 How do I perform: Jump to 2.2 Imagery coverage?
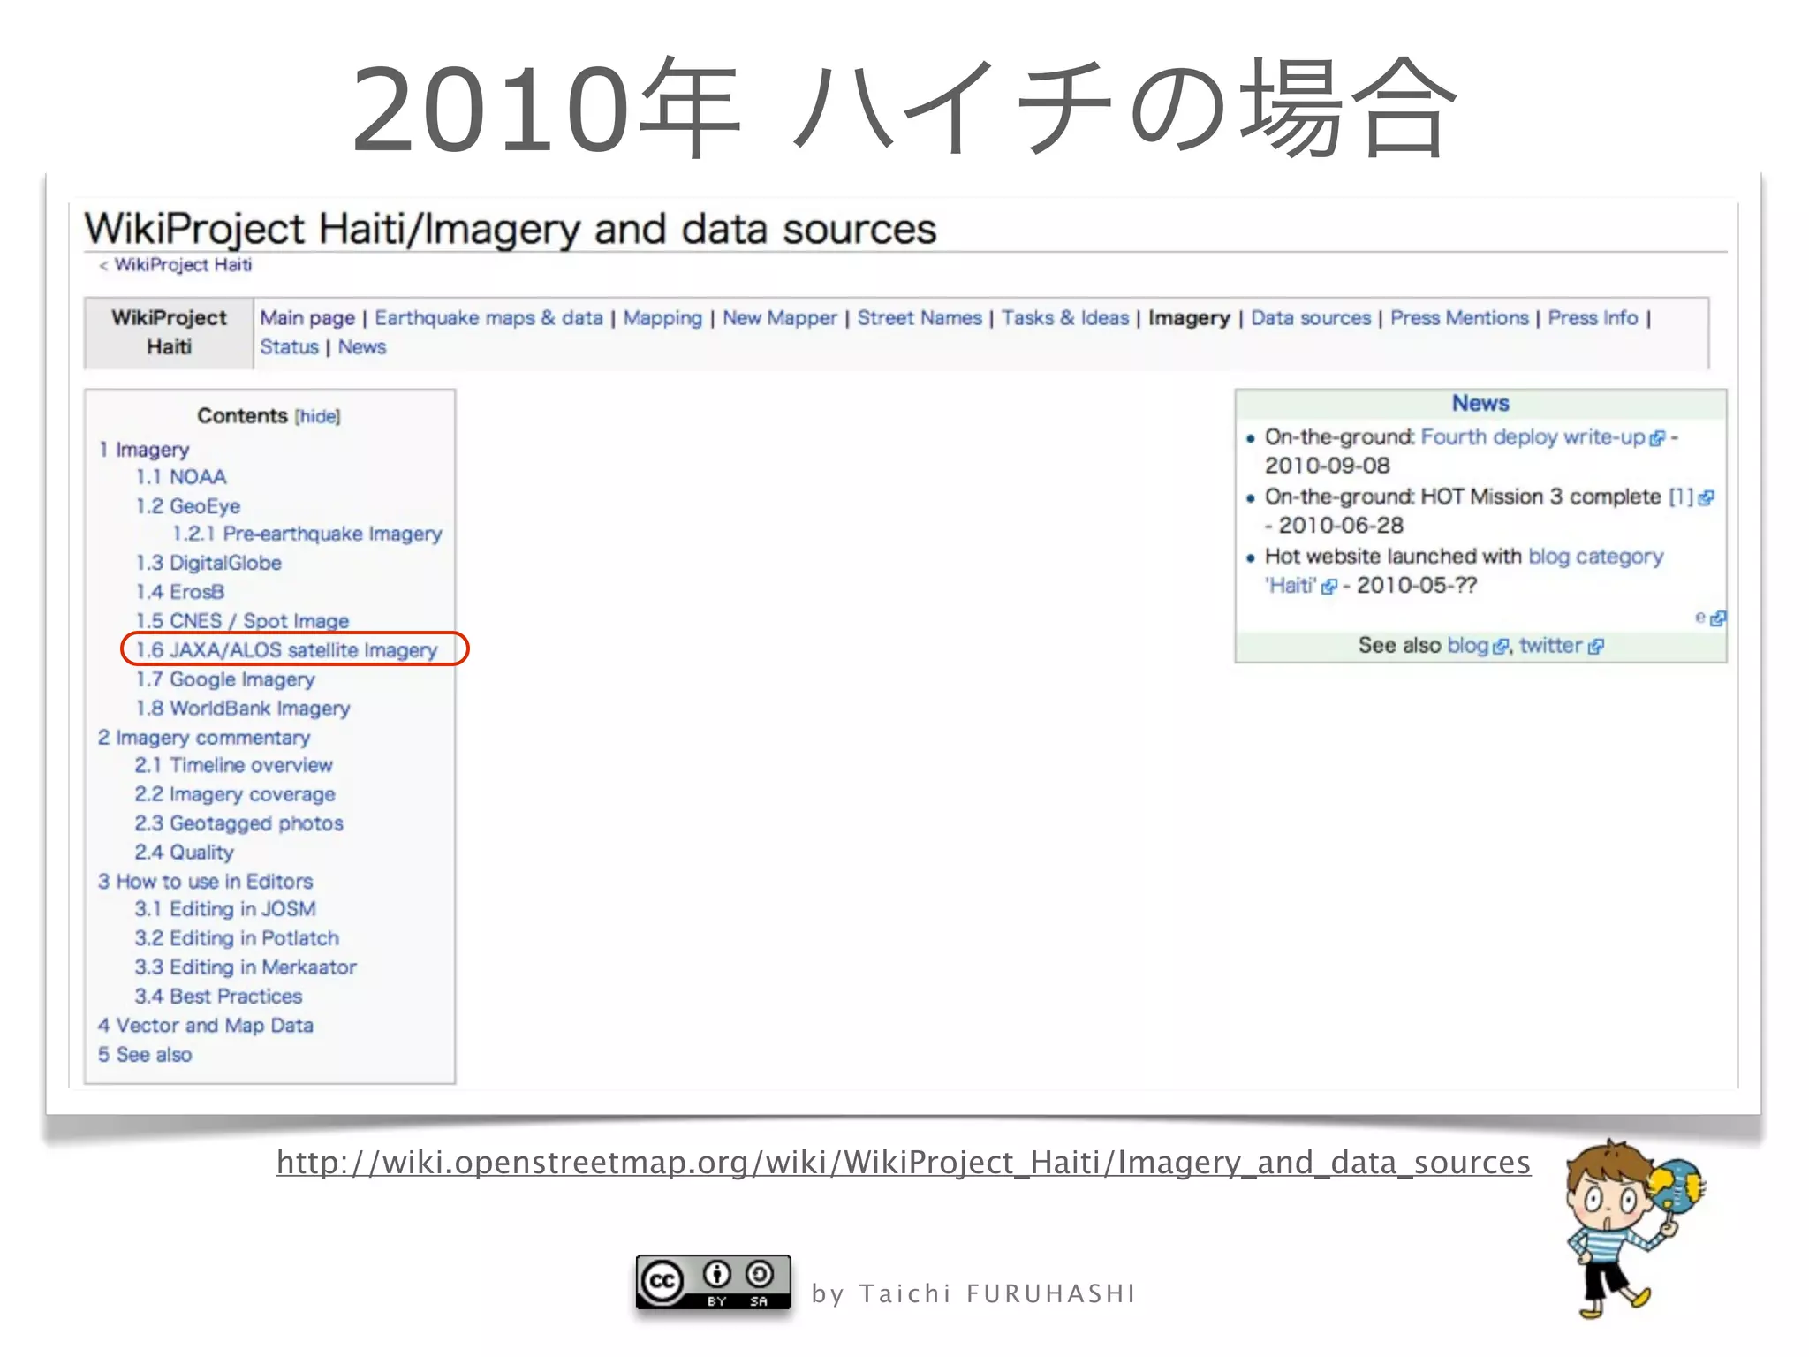(235, 794)
